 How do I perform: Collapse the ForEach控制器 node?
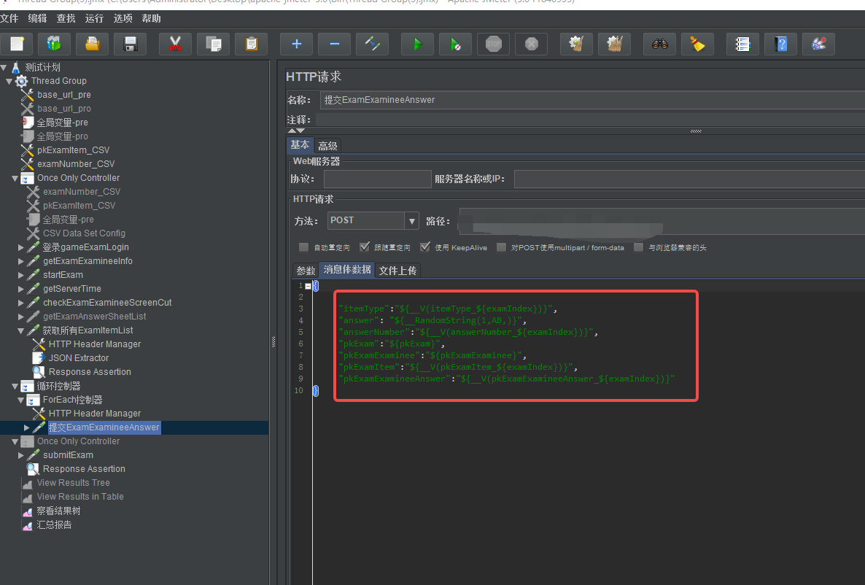point(21,400)
